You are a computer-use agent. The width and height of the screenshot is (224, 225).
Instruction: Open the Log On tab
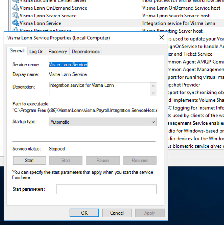[37, 52]
